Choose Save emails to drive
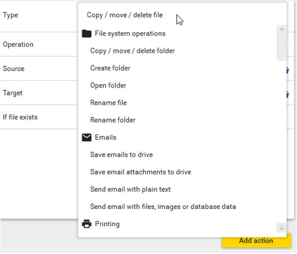 121,154
